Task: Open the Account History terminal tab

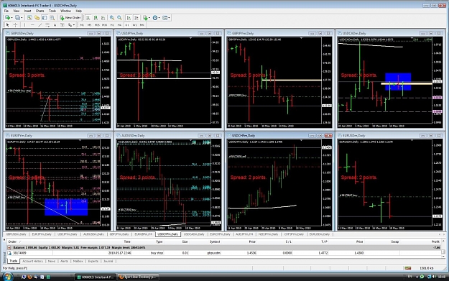Action: tap(32, 261)
